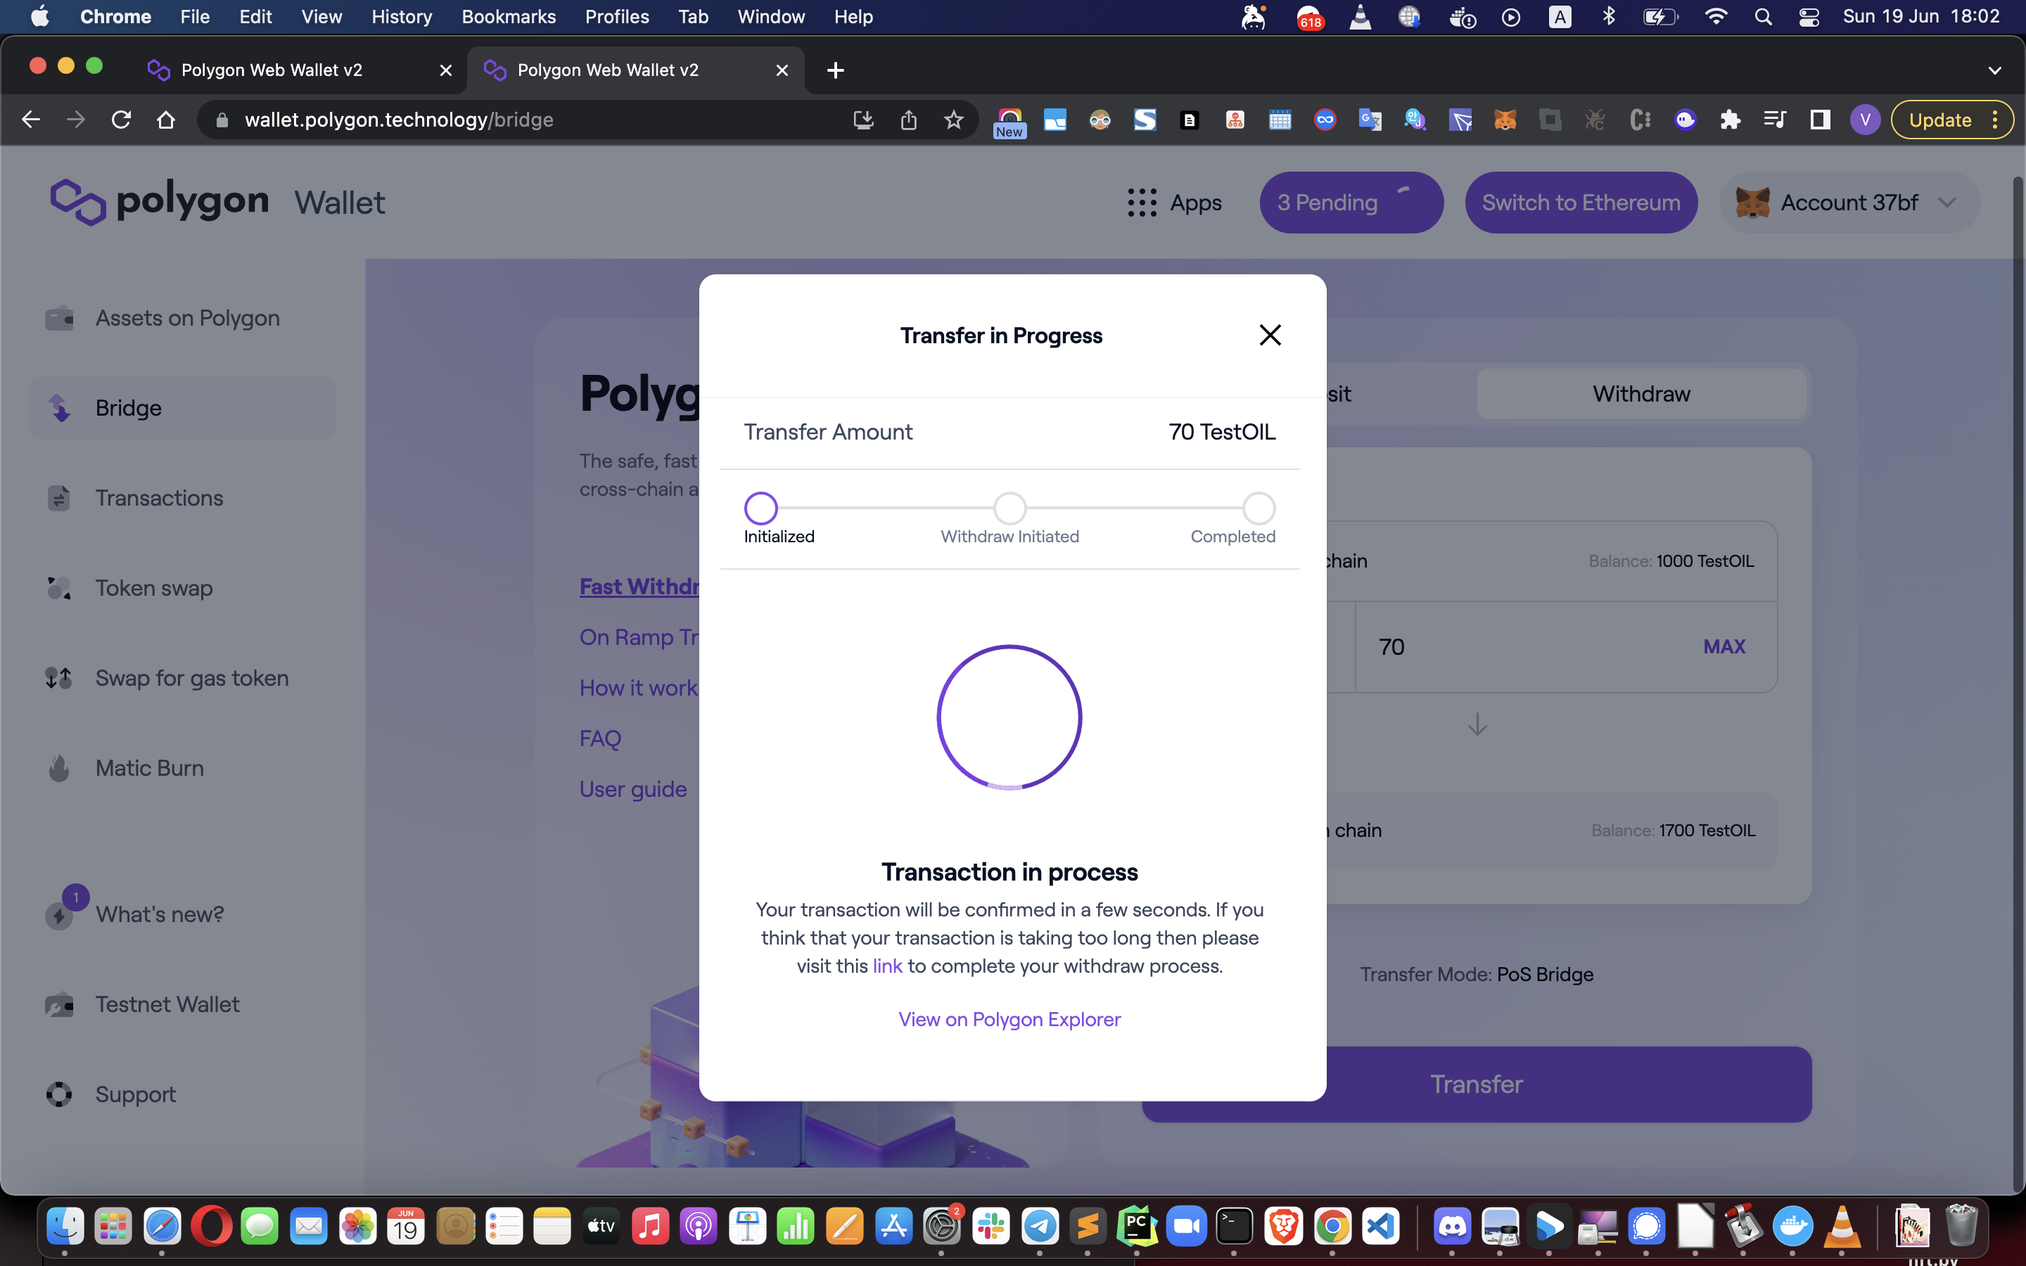The height and width of the screenshot is (1266, 2026).
Task: Open Chrome Extensions puzzle icon
Action: tap(1730, 120)
